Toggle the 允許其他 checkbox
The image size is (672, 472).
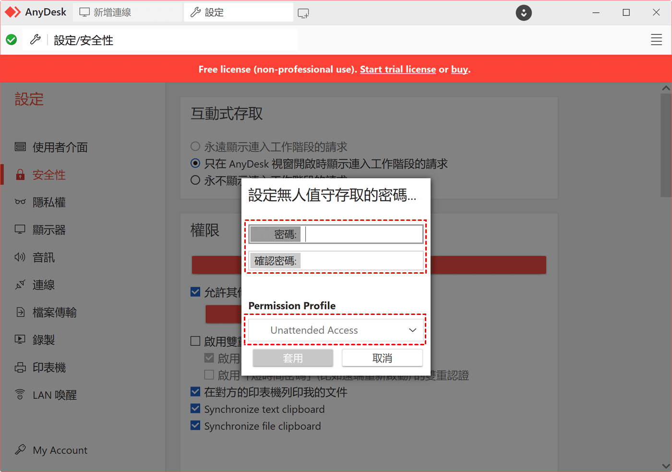[195, 292]
